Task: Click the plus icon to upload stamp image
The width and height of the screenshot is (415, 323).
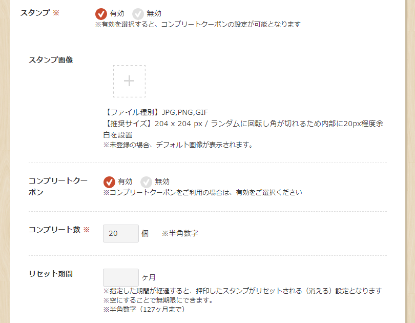Action: pos(129,81)
